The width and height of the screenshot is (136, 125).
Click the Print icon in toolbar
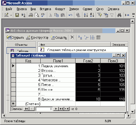tap(31, 15)
